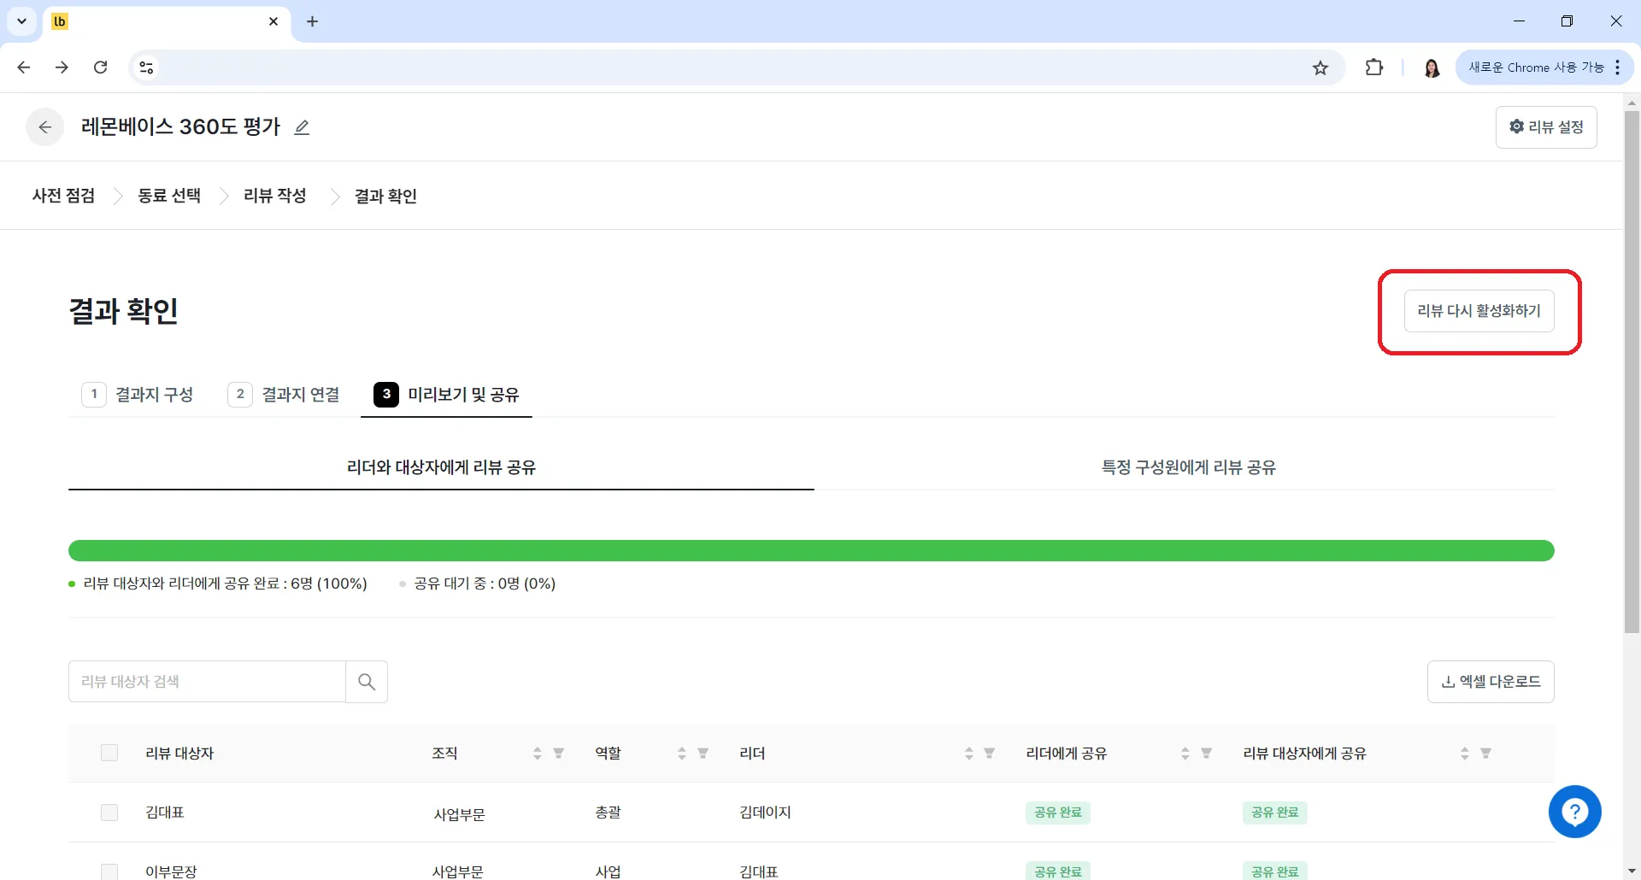Open new browser tab
The width and height of the screenshot is (1641, 880).
tap(313, 21)
